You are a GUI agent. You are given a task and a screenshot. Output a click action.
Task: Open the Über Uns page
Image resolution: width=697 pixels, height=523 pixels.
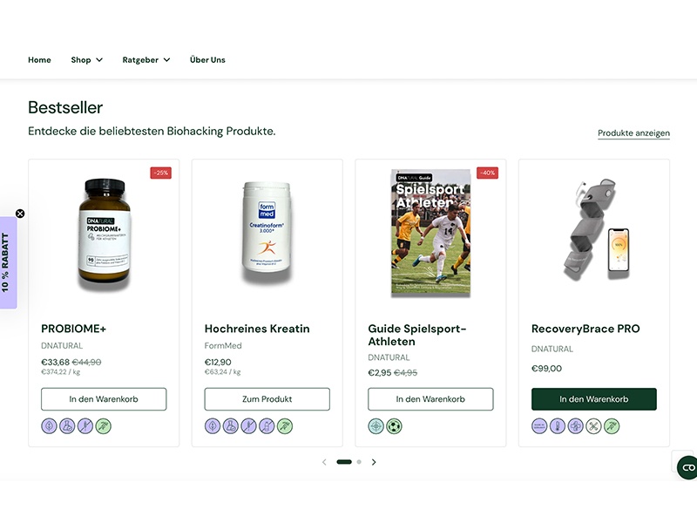tap(207, 60)
